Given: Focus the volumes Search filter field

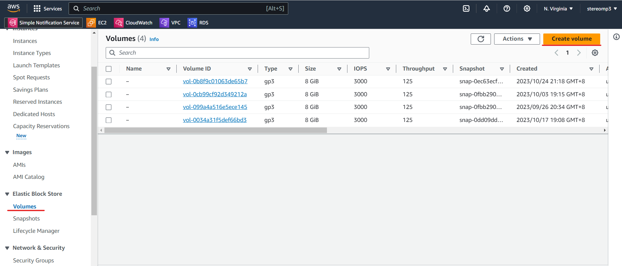Looking at the screenshot, I should click(x=237, y=53).
